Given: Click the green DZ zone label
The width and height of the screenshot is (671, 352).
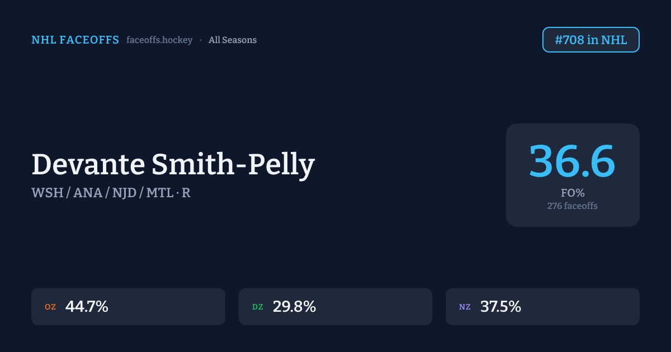Looking at the screenshot, I should point(258,307).
